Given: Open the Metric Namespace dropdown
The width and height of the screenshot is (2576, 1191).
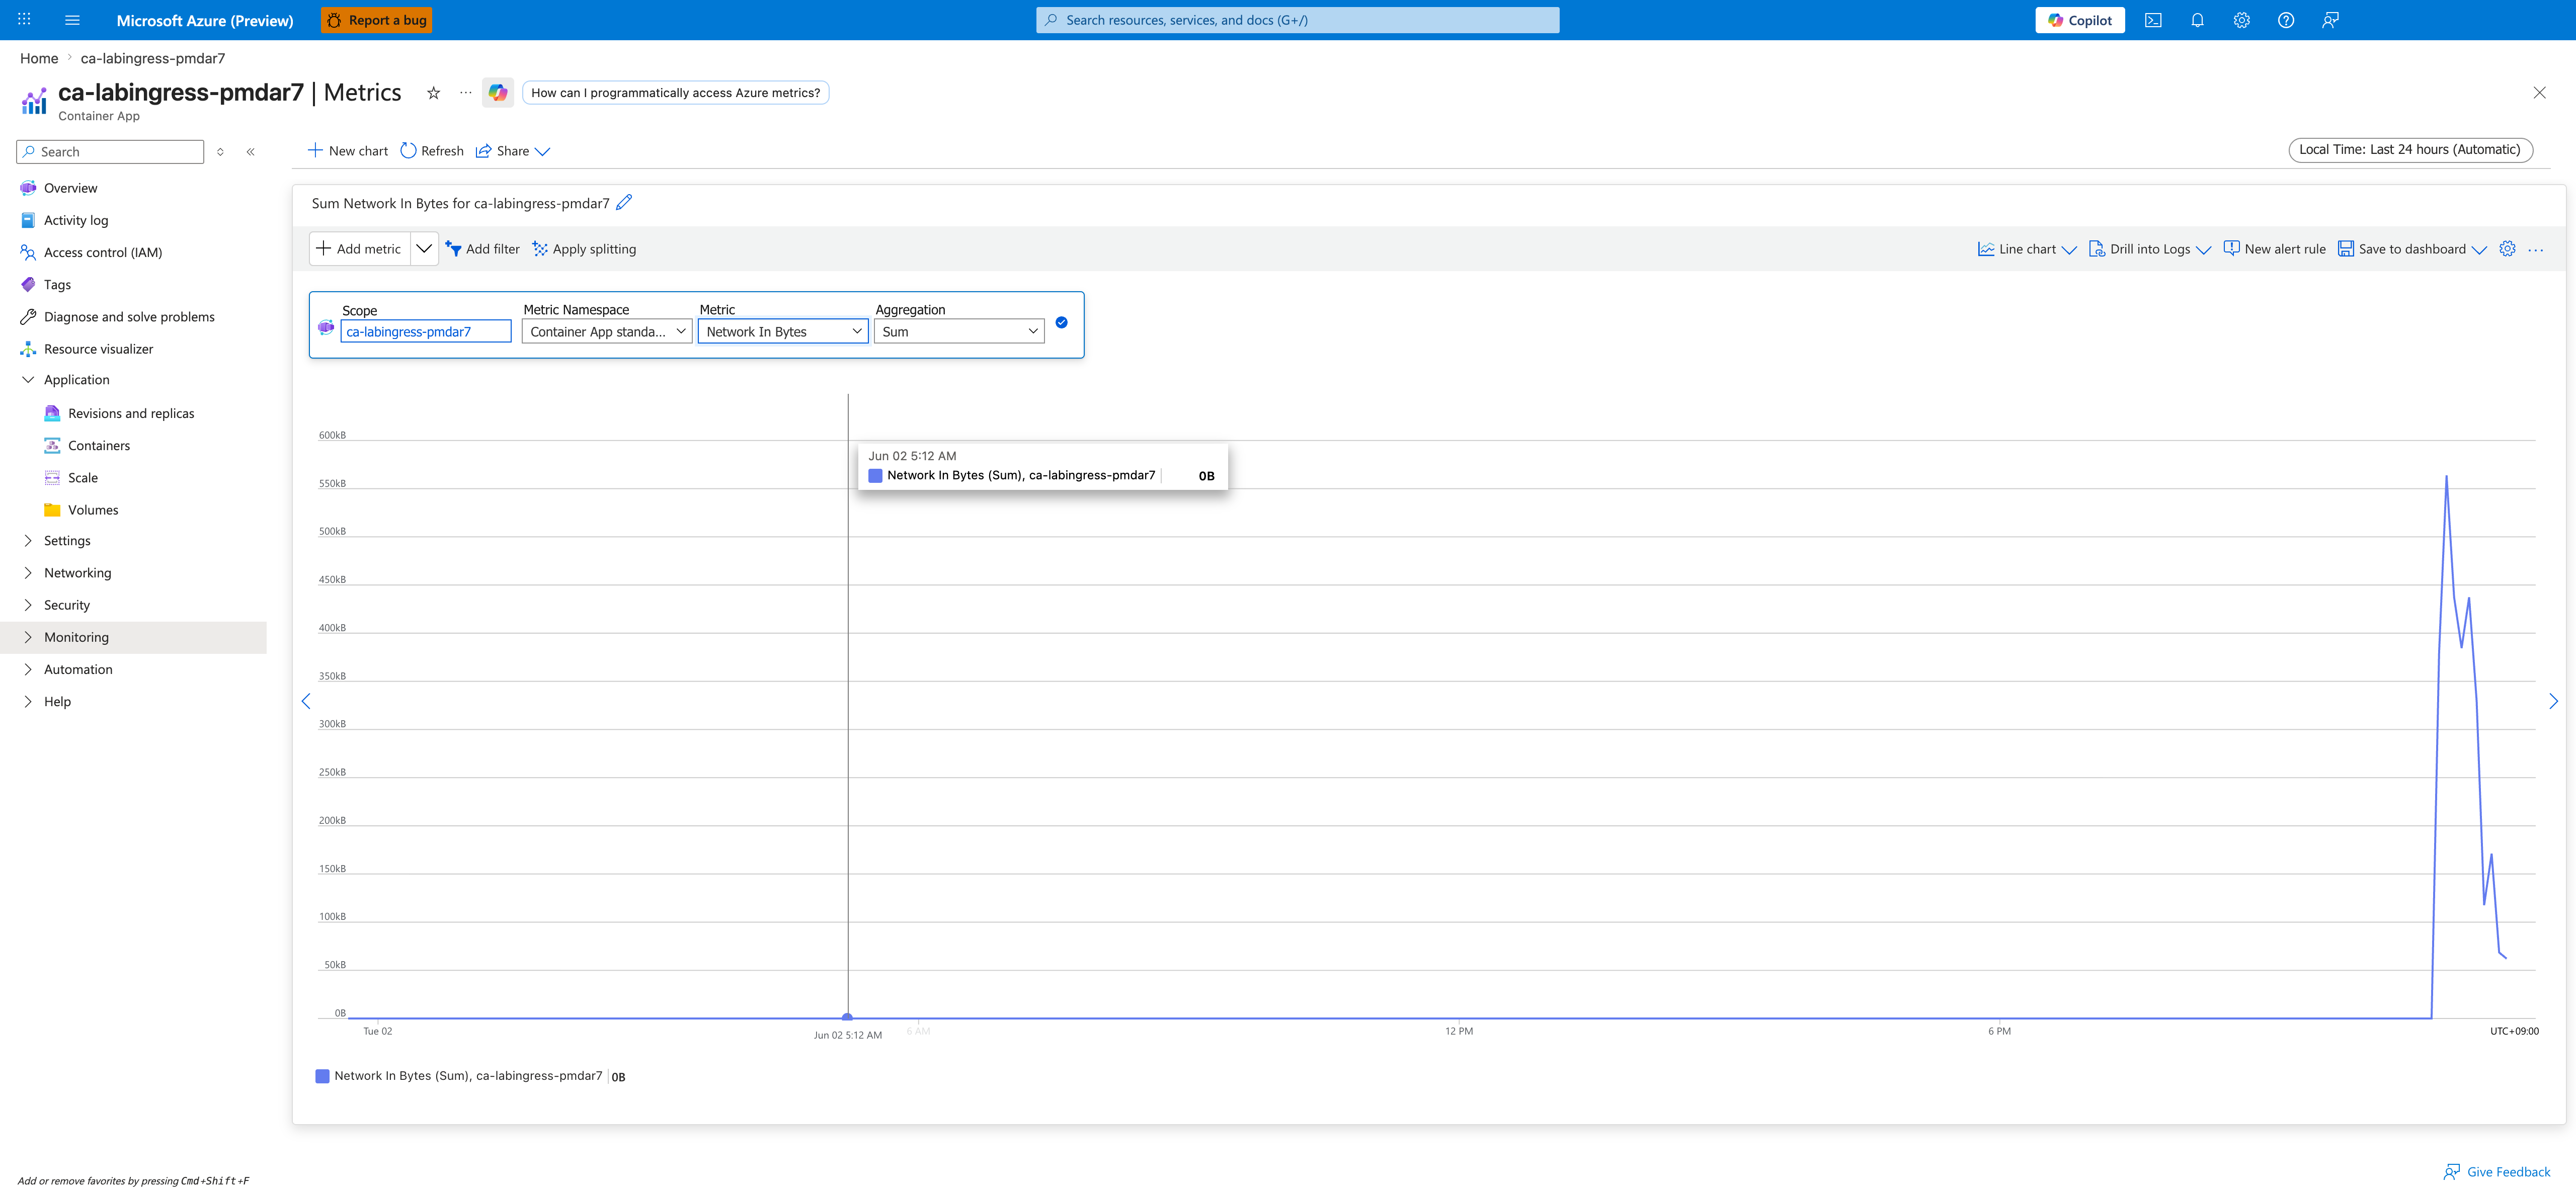Looking at the screenshot, I should pyautogui.click(x=607, y=332).
